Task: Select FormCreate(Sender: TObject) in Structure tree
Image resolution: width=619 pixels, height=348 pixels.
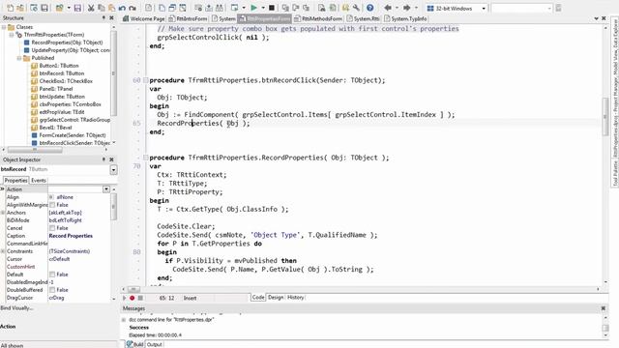Action: click(x=73, y=135)
